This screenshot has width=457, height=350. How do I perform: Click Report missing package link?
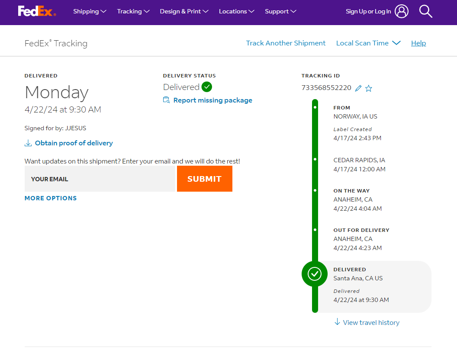pos(213,100)
